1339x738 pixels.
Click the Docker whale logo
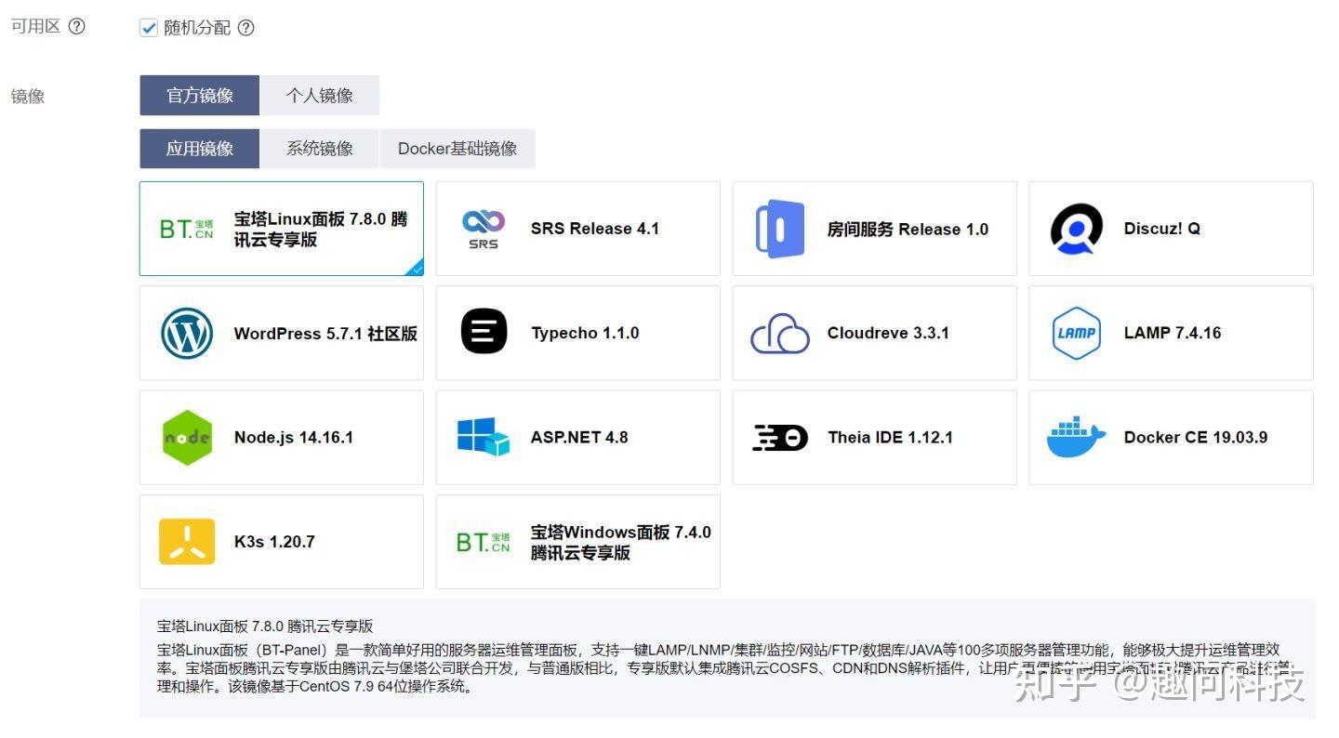click(1077, 437)
